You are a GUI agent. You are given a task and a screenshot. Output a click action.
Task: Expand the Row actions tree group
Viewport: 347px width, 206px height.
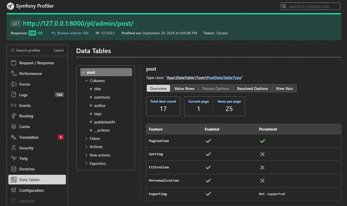(86, 155)
